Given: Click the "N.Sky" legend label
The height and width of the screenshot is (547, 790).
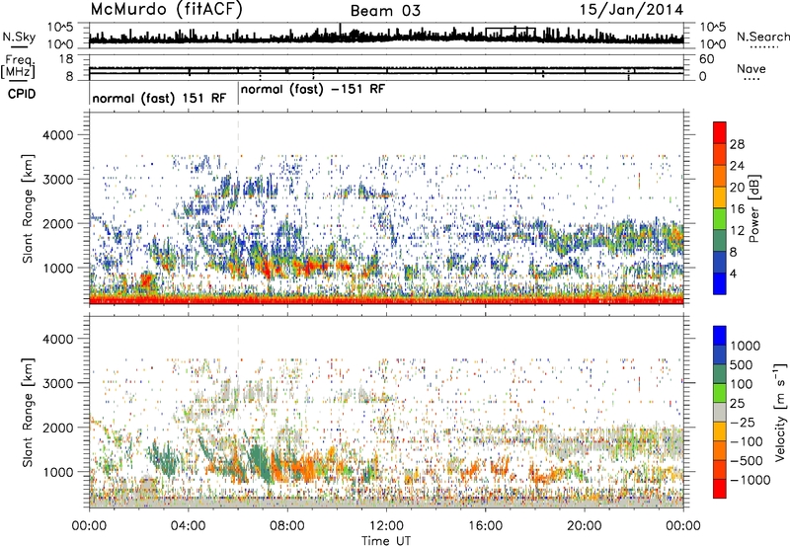Looking at the screenshot, I should 19,37.
